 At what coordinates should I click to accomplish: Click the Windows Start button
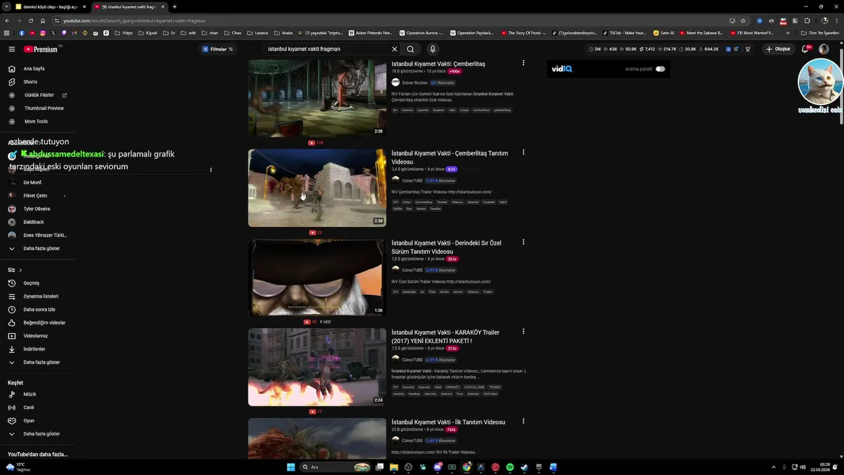click(x=291, y=467)
